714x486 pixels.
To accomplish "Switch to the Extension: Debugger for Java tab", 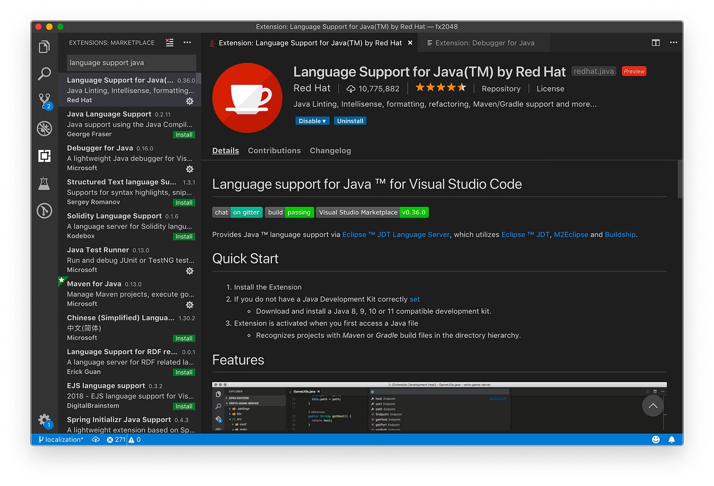I will [483, 42].
